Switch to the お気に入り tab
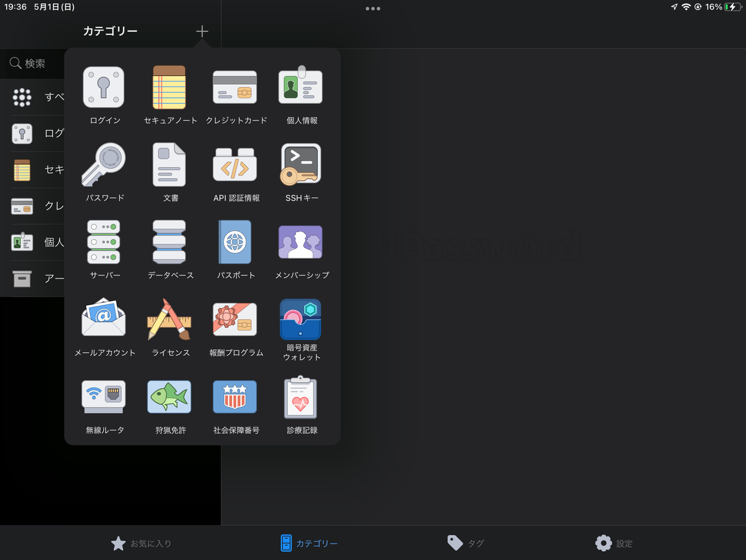Viewport: 746px width, 560px height. pos(141,543)
